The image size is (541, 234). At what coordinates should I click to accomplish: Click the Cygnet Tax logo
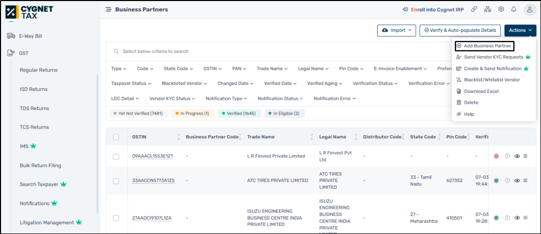[29, 12]
